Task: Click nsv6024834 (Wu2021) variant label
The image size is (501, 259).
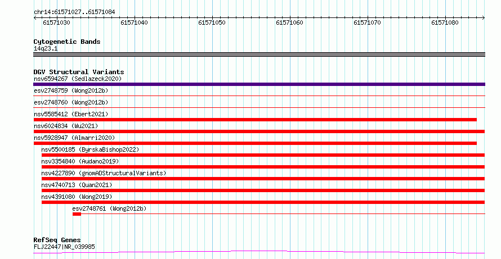Action: (66, 126)
